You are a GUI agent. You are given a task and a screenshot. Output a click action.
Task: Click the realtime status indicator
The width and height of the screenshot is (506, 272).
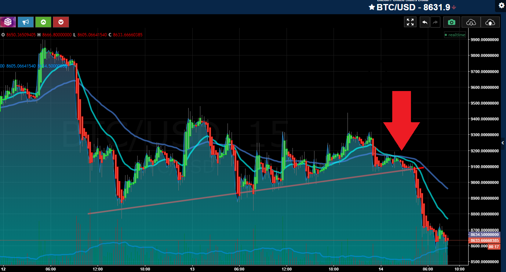[455, 35]
